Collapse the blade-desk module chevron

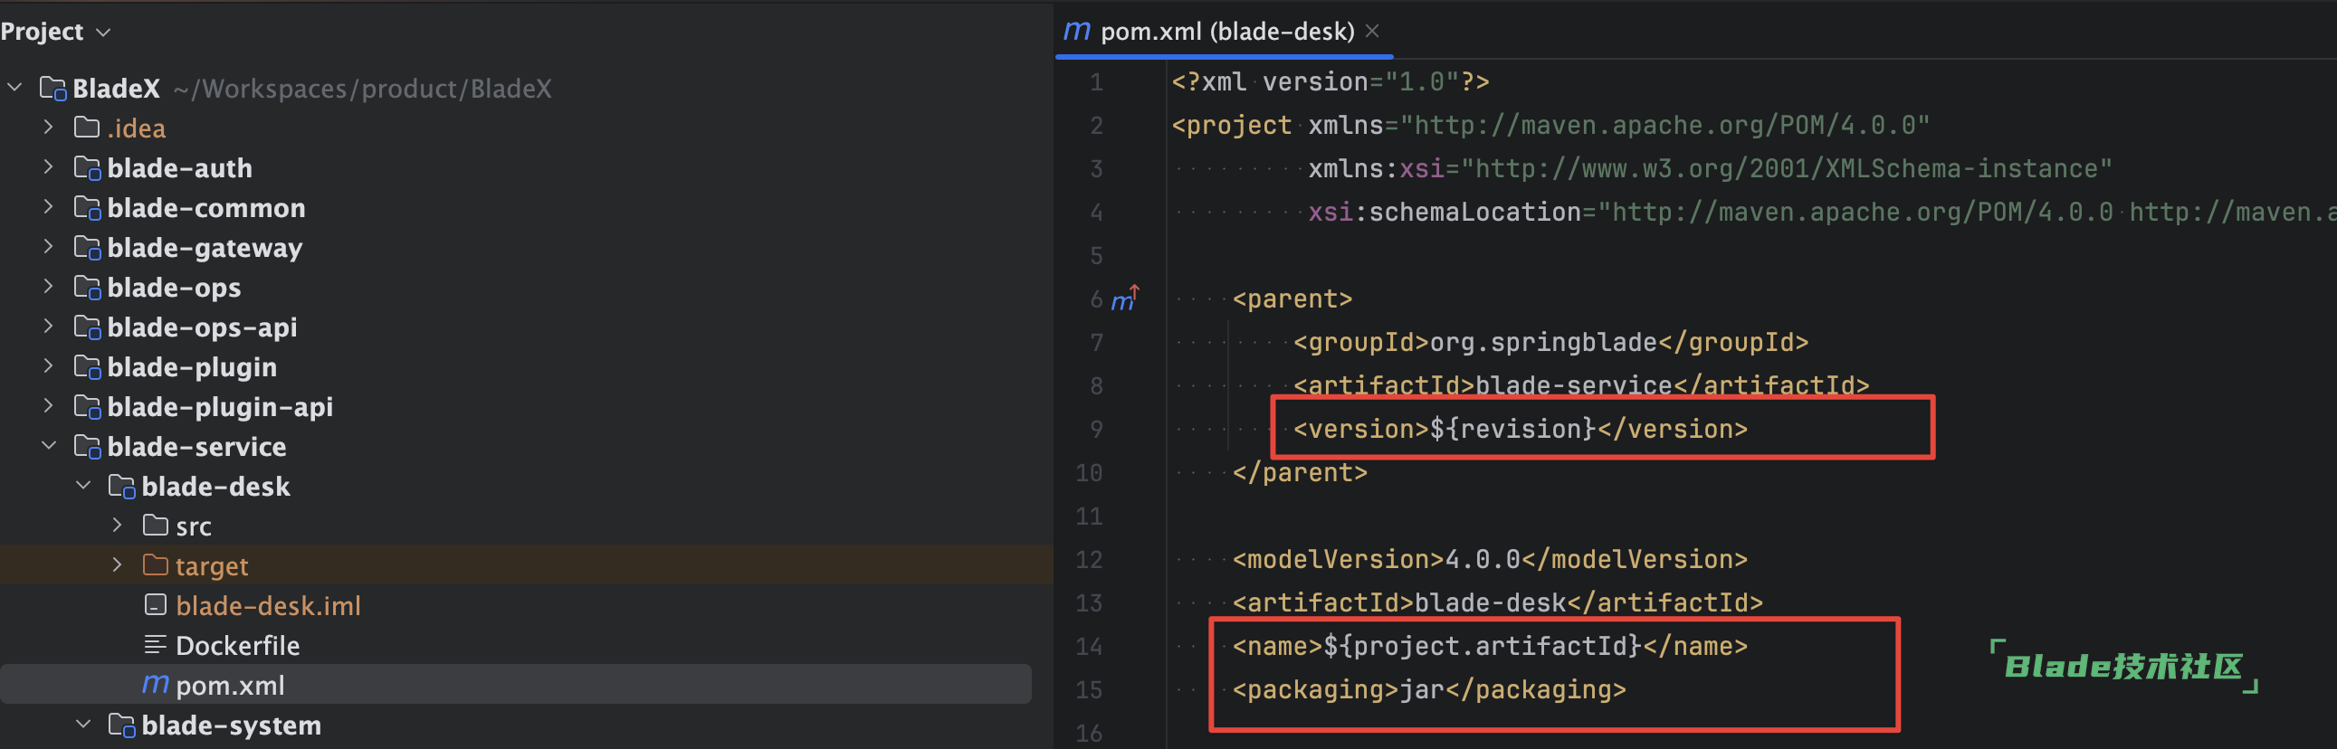[82, 486]
